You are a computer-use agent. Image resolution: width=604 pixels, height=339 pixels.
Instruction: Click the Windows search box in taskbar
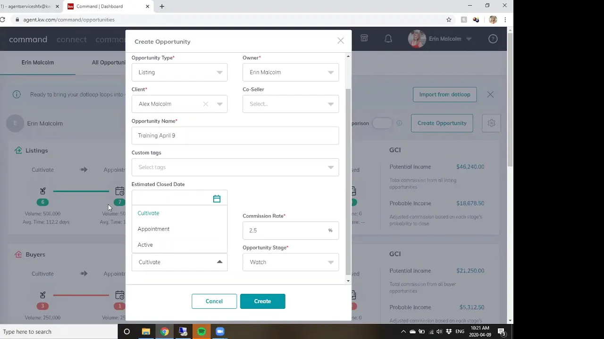(x=59, y=331)
